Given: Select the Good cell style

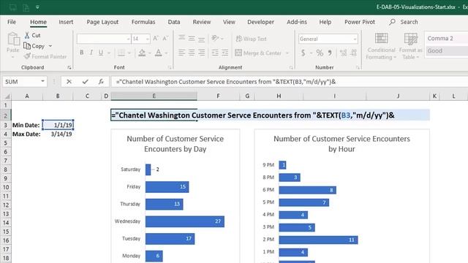Looking at the screenshot, I should 447,50.
